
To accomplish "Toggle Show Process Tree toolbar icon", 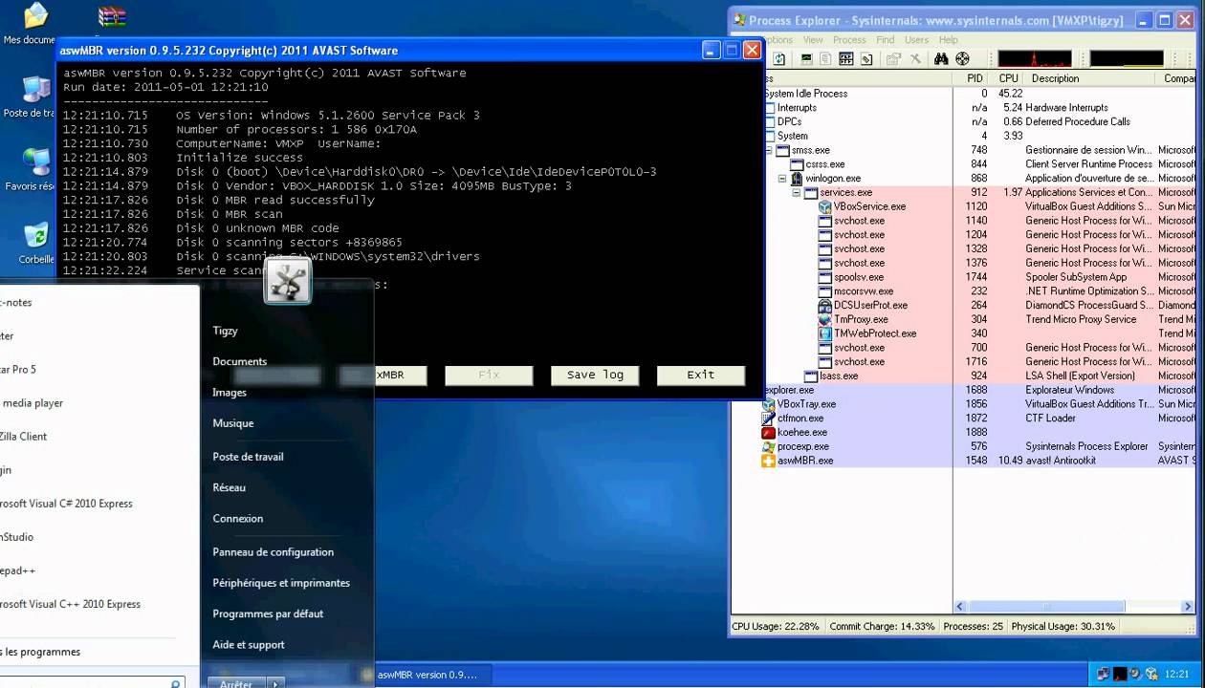I will pyautogui.click(x=826, y=58).
